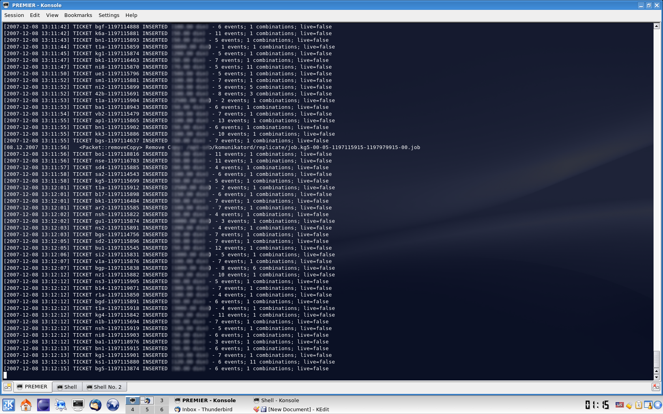Open the Bookmarks menu
663x414 pixels.
[78, 15]
